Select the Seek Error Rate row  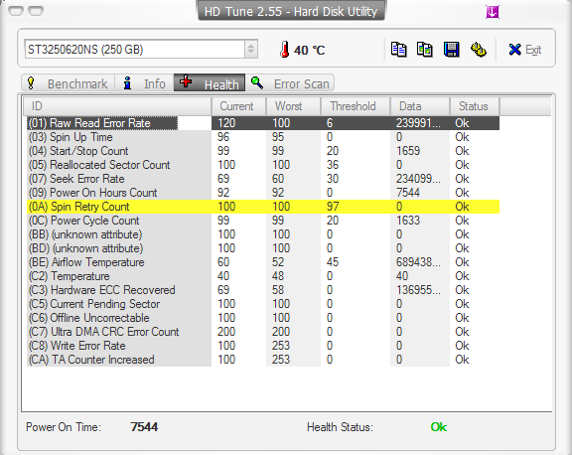click(263, 179)
